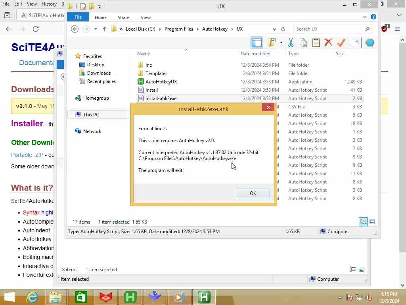Viewport: 406px width, 305px height.
Task: Click AutoHotkey in the address breadcrumb
Action: [x=214, y=29]
